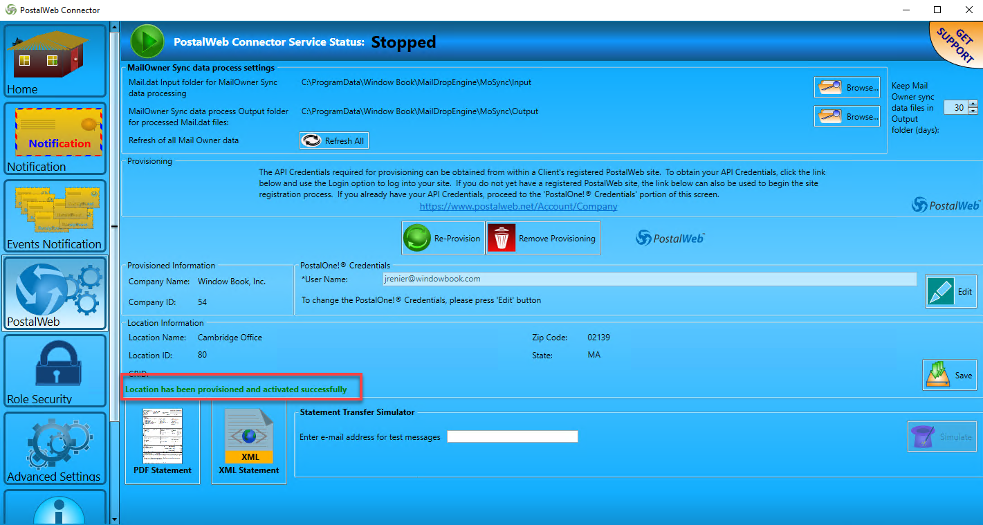Open Advanced Settings gear section
The width and height of the screenshot is (983, 525).
55,448
